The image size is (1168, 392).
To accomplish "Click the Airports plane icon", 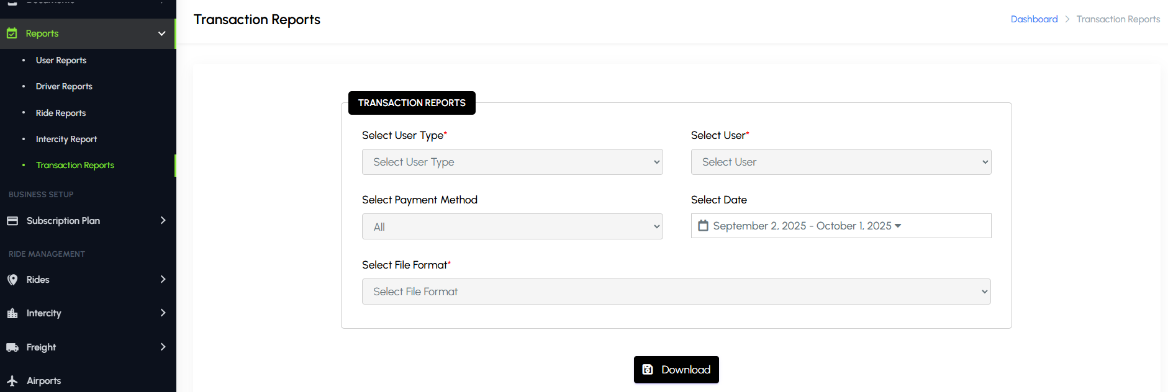I will pos(12,381).
